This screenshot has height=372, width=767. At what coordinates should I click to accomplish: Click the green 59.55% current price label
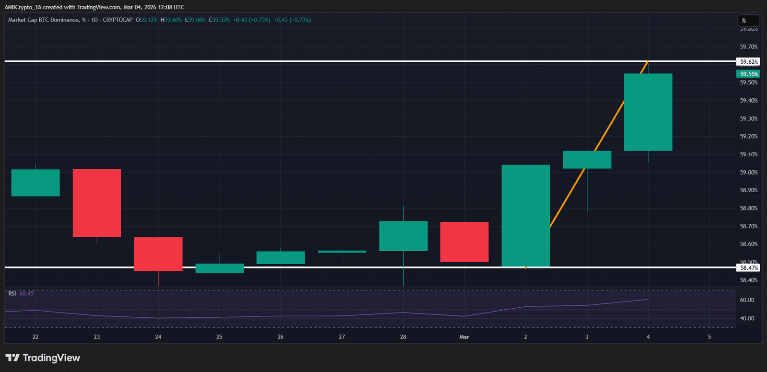[748, 74]
